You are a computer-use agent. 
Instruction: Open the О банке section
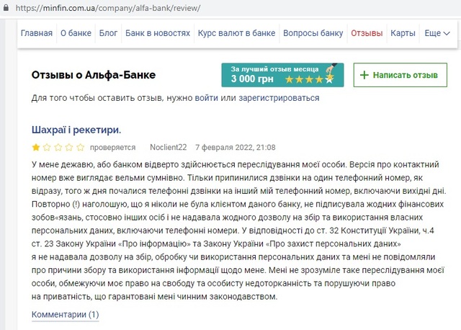point(75,33)
